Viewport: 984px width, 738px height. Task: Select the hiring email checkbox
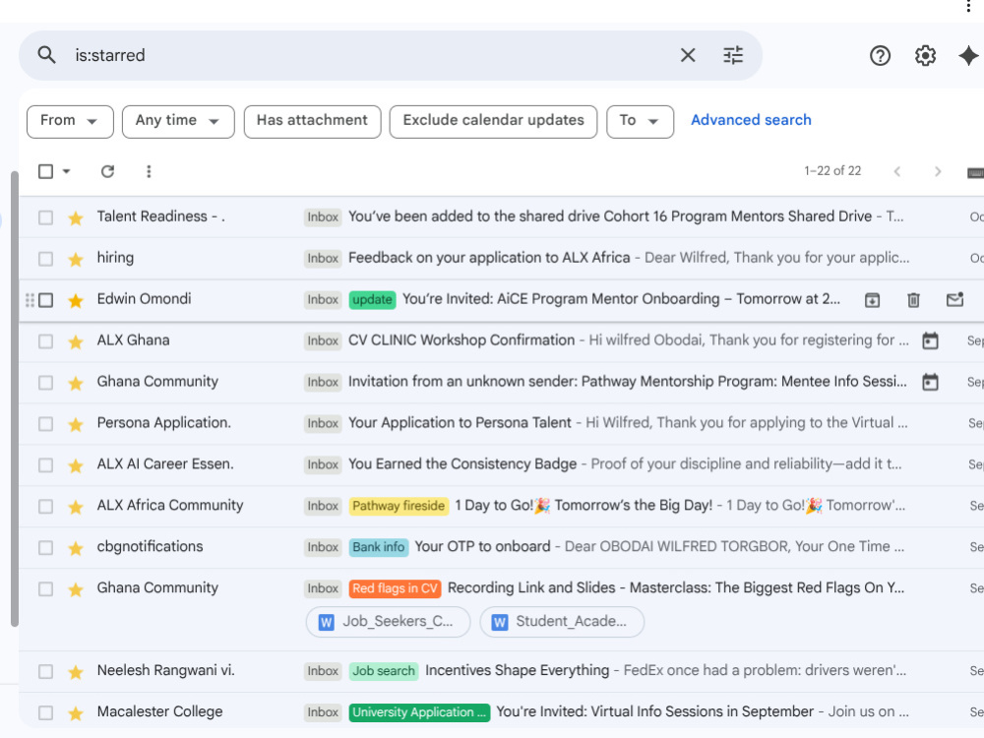tap(45, 259)
